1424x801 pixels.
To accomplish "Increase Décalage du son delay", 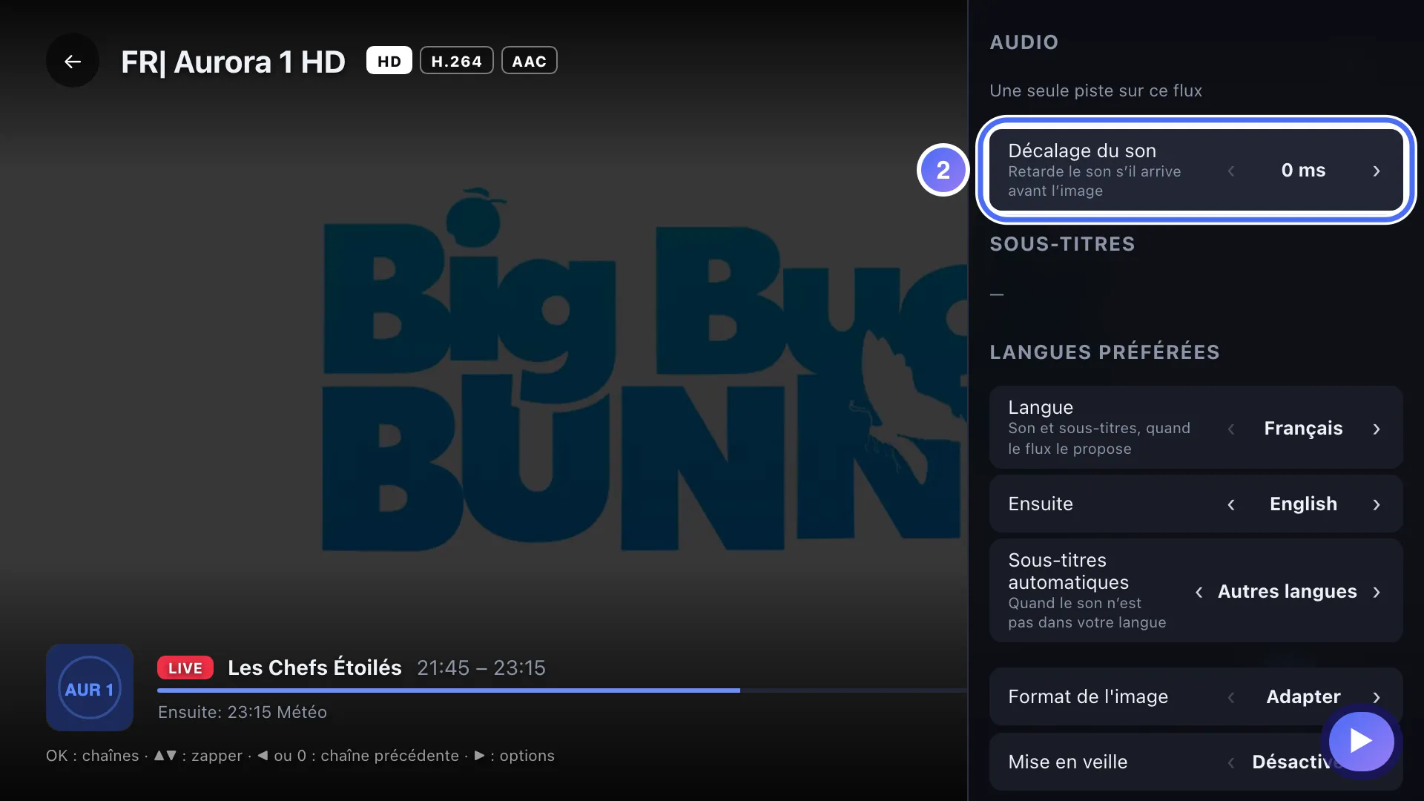I will [1377, 171].
